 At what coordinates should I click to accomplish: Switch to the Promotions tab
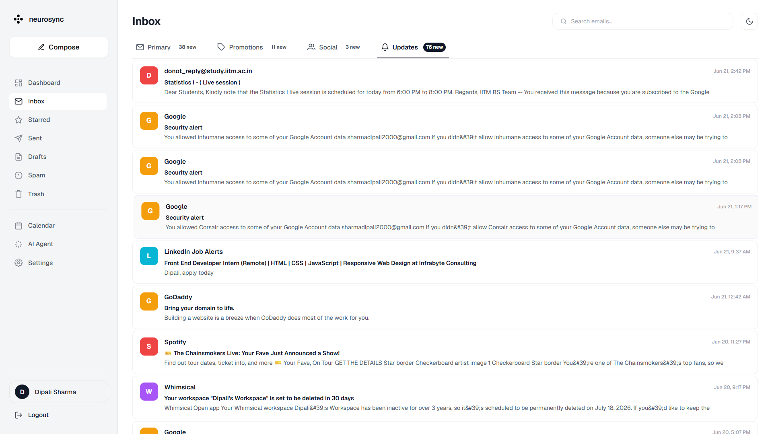pos(252,47)
